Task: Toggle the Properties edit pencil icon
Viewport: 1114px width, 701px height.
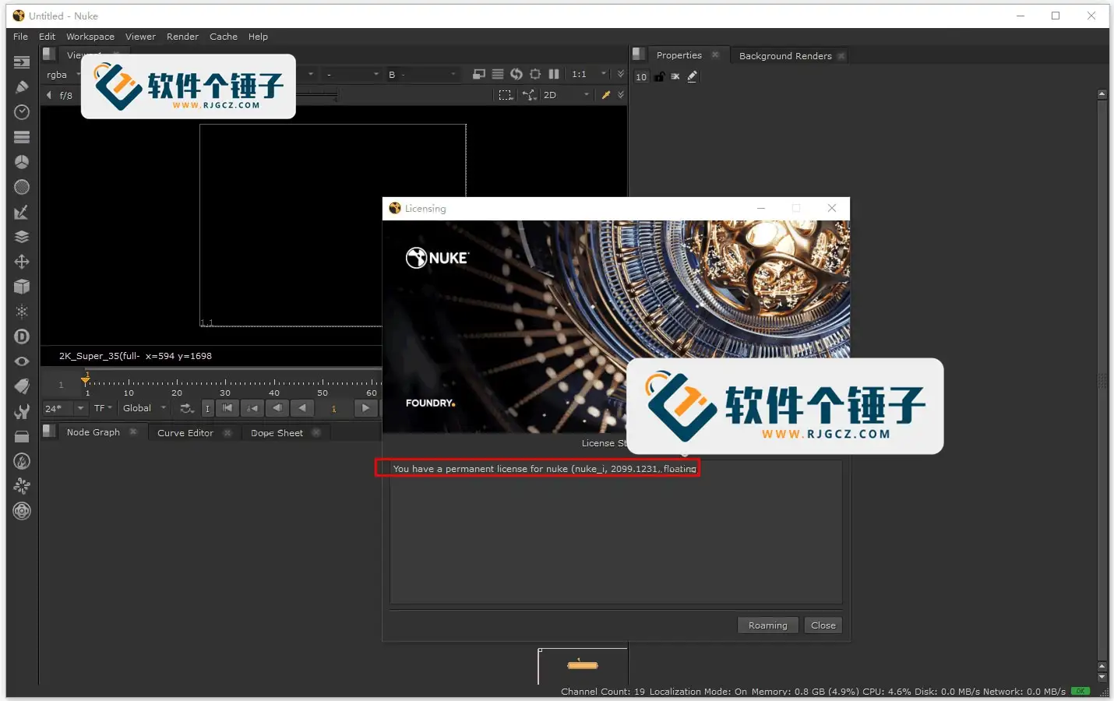Action: tap(692, 76)
